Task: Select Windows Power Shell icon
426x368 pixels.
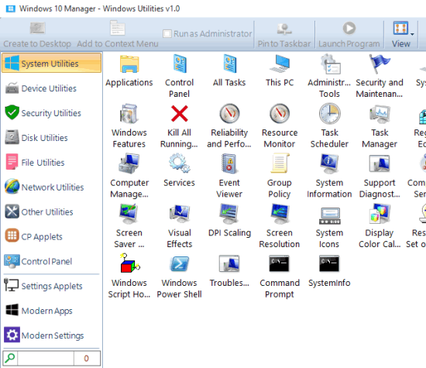Action: click(180, 263)
